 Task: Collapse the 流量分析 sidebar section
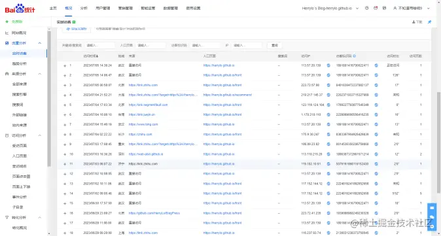pos(40,43)
